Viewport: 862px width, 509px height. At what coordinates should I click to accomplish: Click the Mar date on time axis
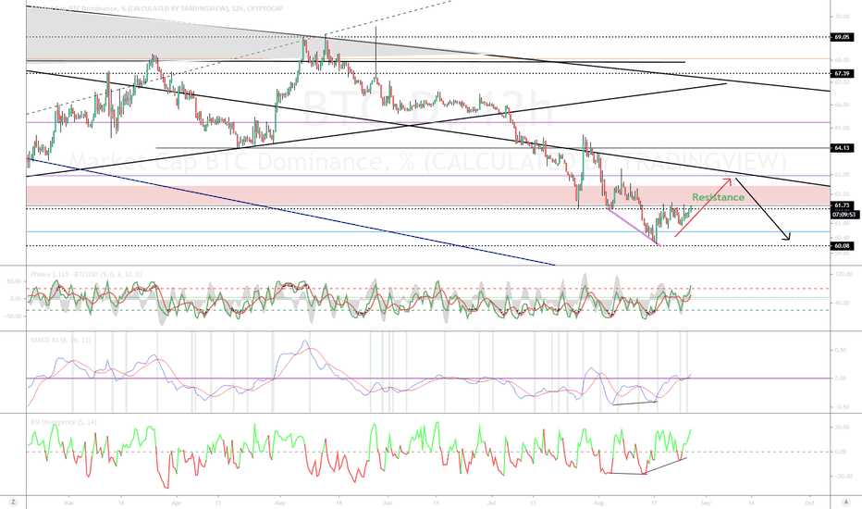click(68, 503)
